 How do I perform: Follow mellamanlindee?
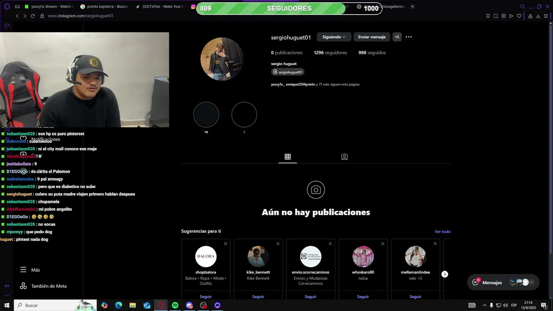(x=416, y=297)
